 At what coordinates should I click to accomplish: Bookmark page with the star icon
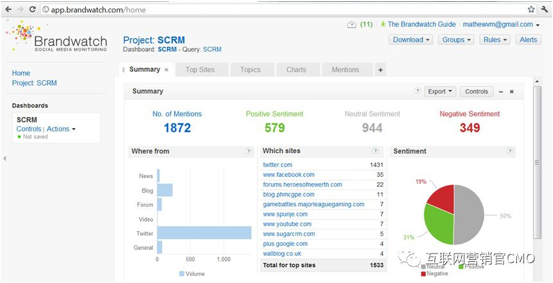point(531,10)
